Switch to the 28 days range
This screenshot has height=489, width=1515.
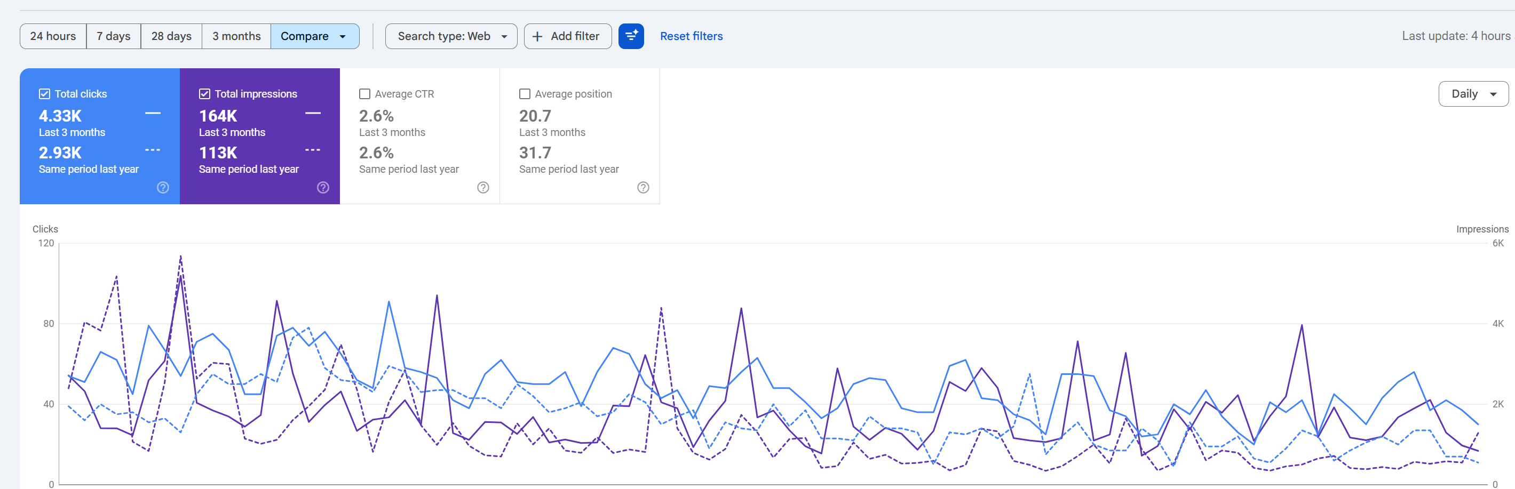coord(171,36)
